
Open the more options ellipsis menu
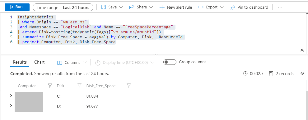280,7
